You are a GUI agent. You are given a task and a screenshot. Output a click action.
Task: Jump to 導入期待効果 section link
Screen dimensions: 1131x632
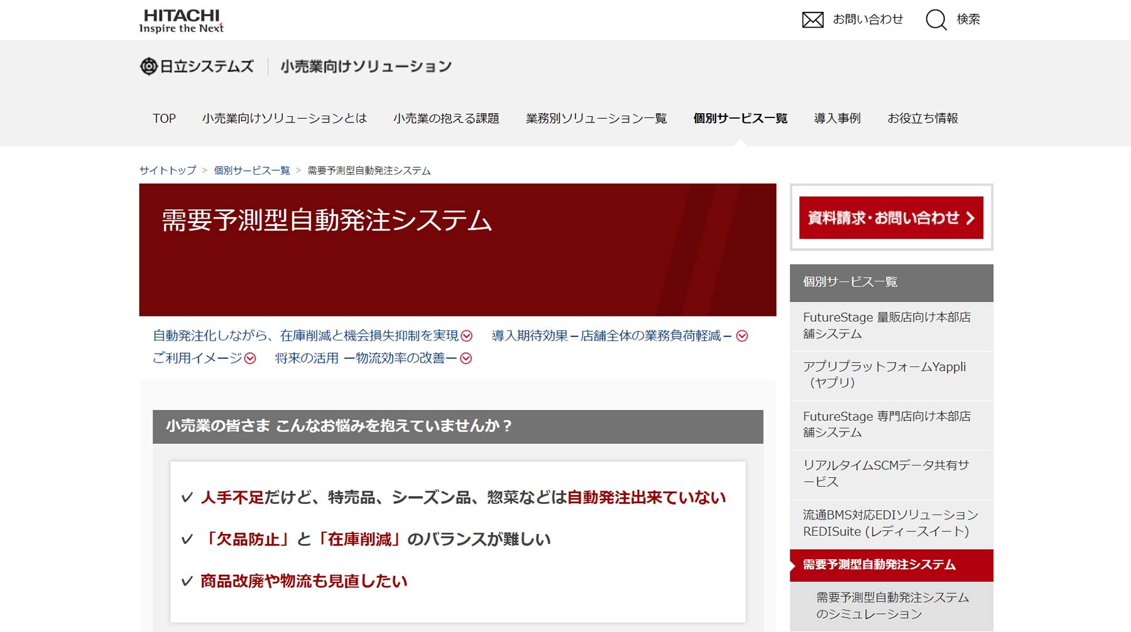tap(612, 335)
